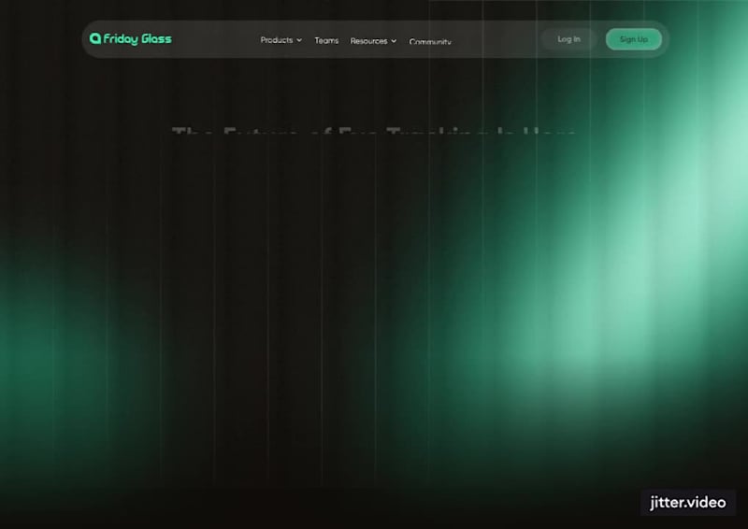The height and width of the screenshot is (529, 748).
Task: Open the Friday Glass home link text
Action: point(137,39)
